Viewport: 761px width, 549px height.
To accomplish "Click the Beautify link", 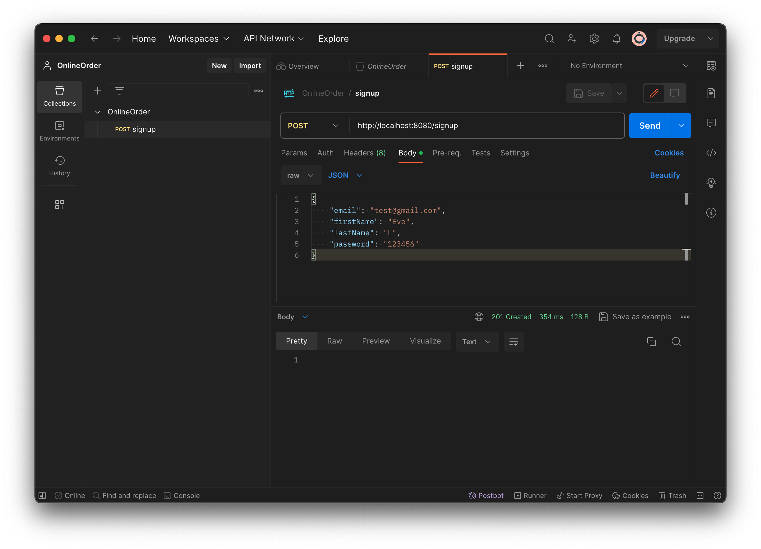I will 664,175.
